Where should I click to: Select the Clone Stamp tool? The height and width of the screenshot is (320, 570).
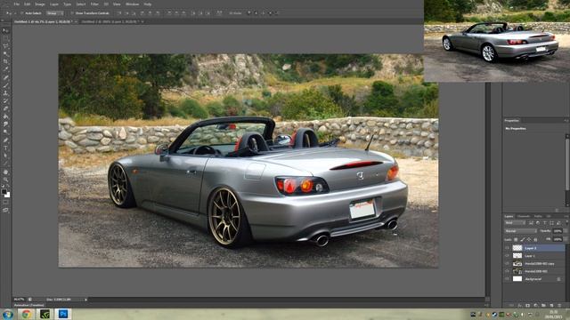5,93
